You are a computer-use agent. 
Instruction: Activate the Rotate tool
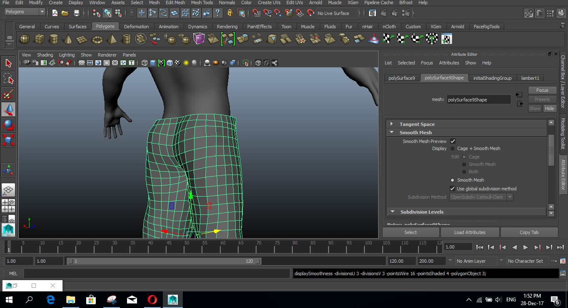[x=8, y=124]
